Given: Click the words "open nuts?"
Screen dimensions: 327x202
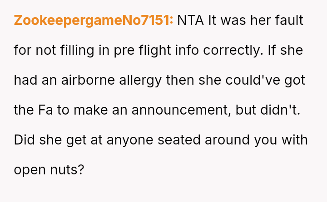Looking at the screenshot, I should tap(49, 170).
